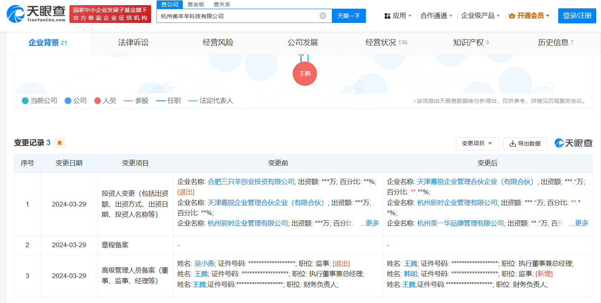Switch to the 企业背景 tab

point(48,43)
